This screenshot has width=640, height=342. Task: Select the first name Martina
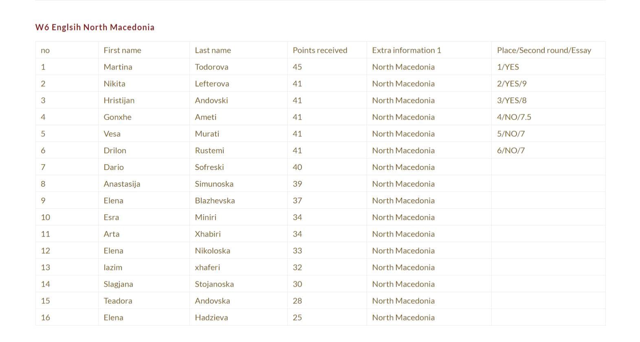118,67
